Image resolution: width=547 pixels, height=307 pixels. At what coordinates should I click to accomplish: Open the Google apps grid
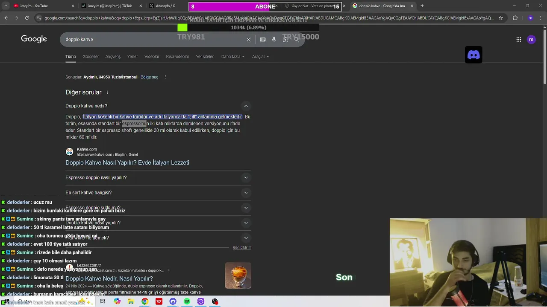[518, 39]
